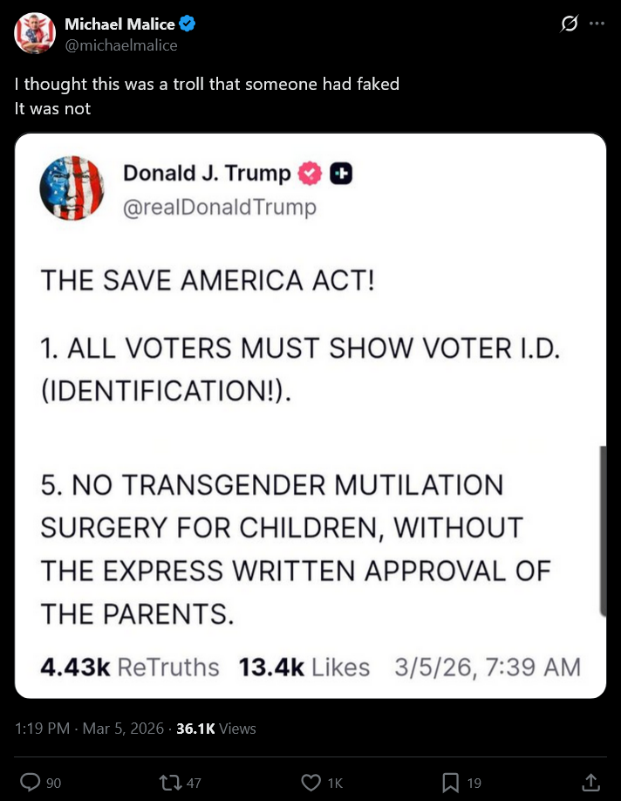The image size is (621, 801).
Task: Click the blue verified badge next to Michael Malice
Action: 187,24
